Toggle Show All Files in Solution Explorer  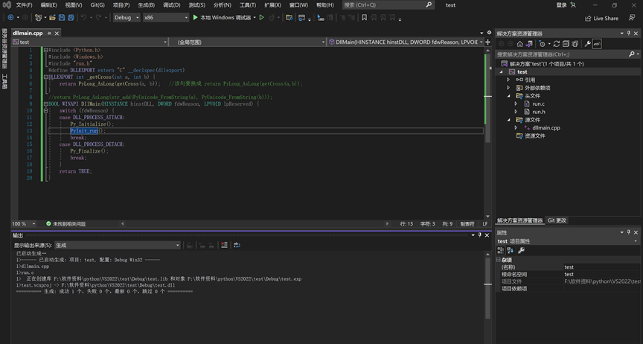pyautogui.click(x=575, y=44)
